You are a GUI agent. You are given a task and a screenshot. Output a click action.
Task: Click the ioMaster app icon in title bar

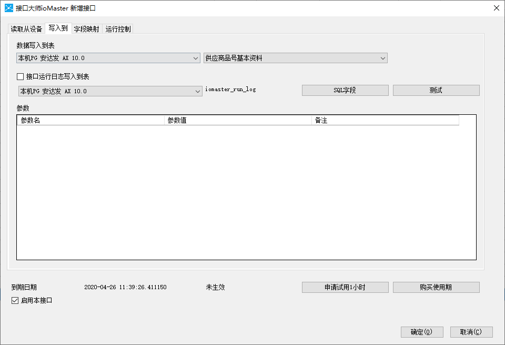point(9,8)
